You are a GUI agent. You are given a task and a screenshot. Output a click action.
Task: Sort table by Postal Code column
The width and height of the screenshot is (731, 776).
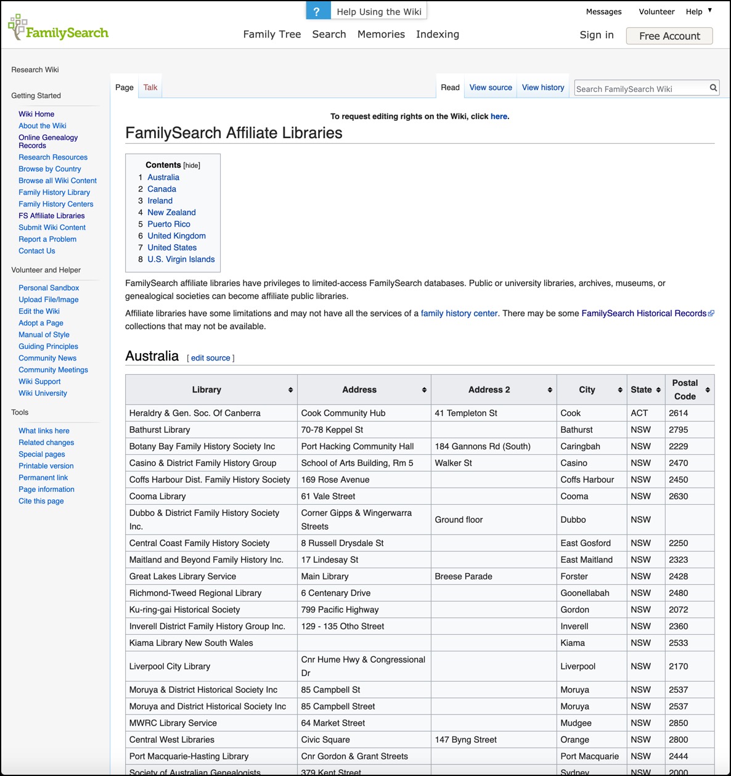[708, 390]
